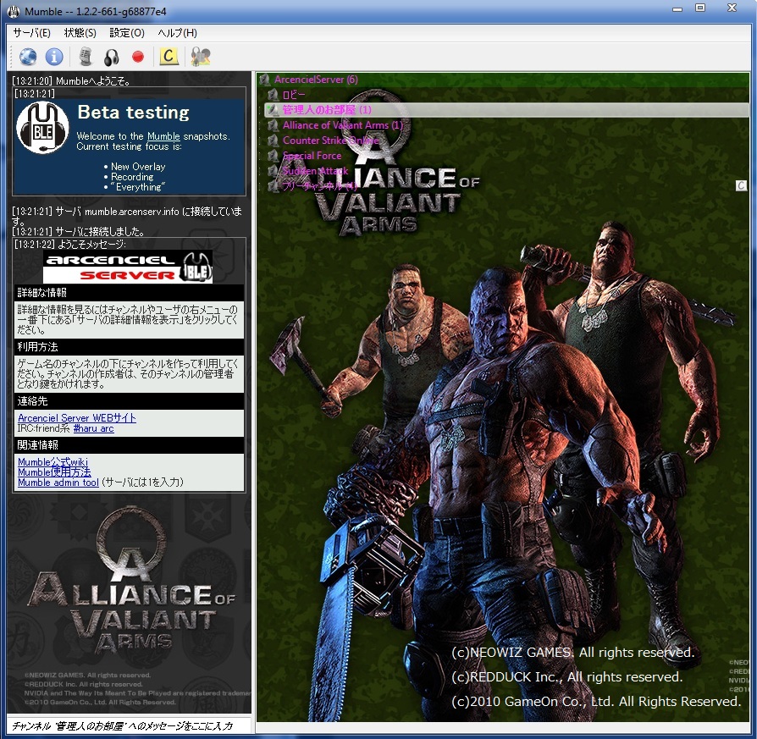This screenshot has width=757, height=739.
Task: Click the Mumble headset logo in Beta testing
Action: (x=42, y=128)
